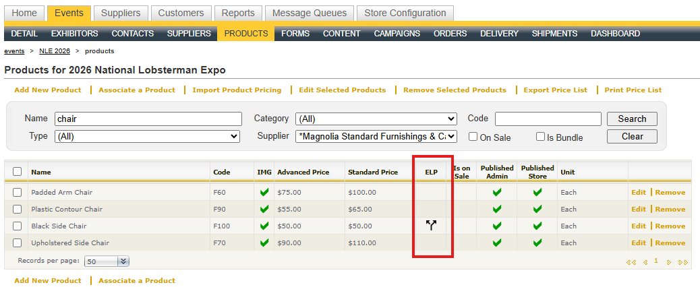Image resolution: width=700 pixels, height=287 pixels.
Task: Click the ELP arrow icon for Black Side Chair
Action: pos(432,226)
